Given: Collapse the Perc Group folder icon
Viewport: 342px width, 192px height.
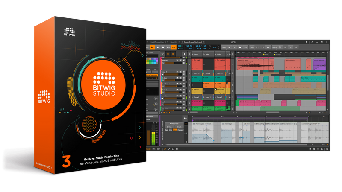Looking at the screenshot, I should (163, 99).
